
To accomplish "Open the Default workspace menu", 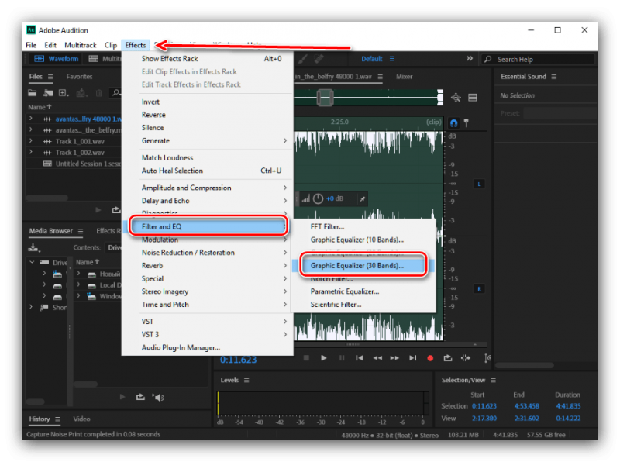I will pos(392,59).
